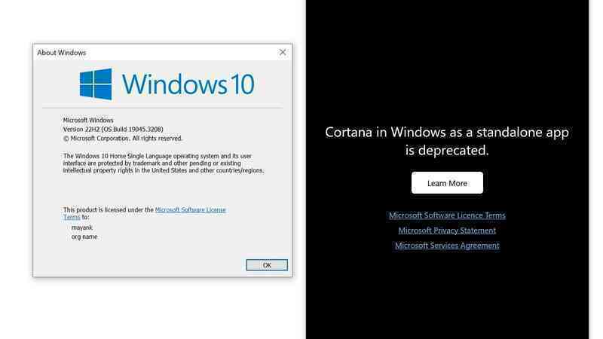Image resolution: width=603 pixels, height=339 pixels.
Task: Click the 'org name' text
Action: (84, 237)
